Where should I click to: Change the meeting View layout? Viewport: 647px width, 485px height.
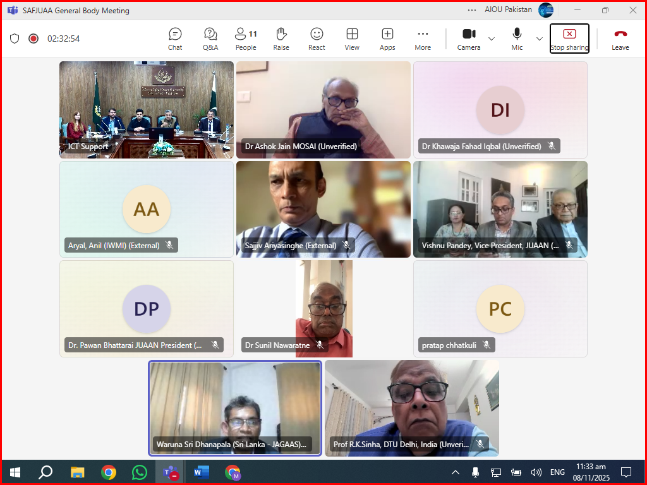(352, 39)
